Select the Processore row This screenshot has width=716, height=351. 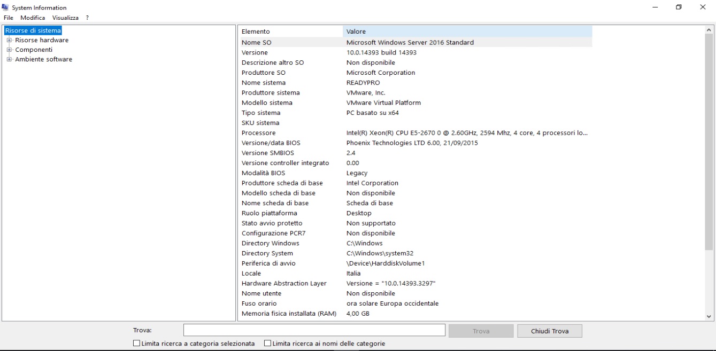click(415, 133)
